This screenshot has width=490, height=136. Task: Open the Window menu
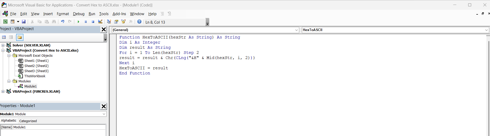[137, 14]
